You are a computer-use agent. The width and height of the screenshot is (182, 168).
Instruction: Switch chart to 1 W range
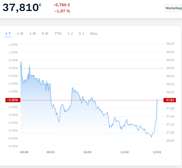point(20,34)
